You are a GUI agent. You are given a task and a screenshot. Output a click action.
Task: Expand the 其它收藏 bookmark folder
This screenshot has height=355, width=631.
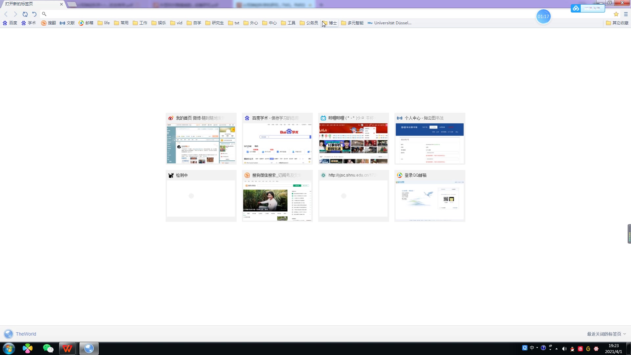point(618,23)
